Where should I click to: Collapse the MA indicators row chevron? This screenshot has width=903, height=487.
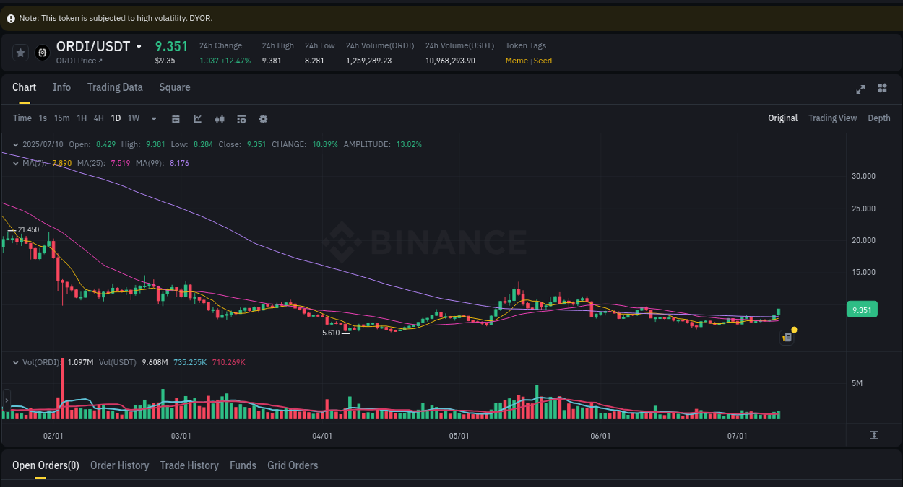(14, 163)
